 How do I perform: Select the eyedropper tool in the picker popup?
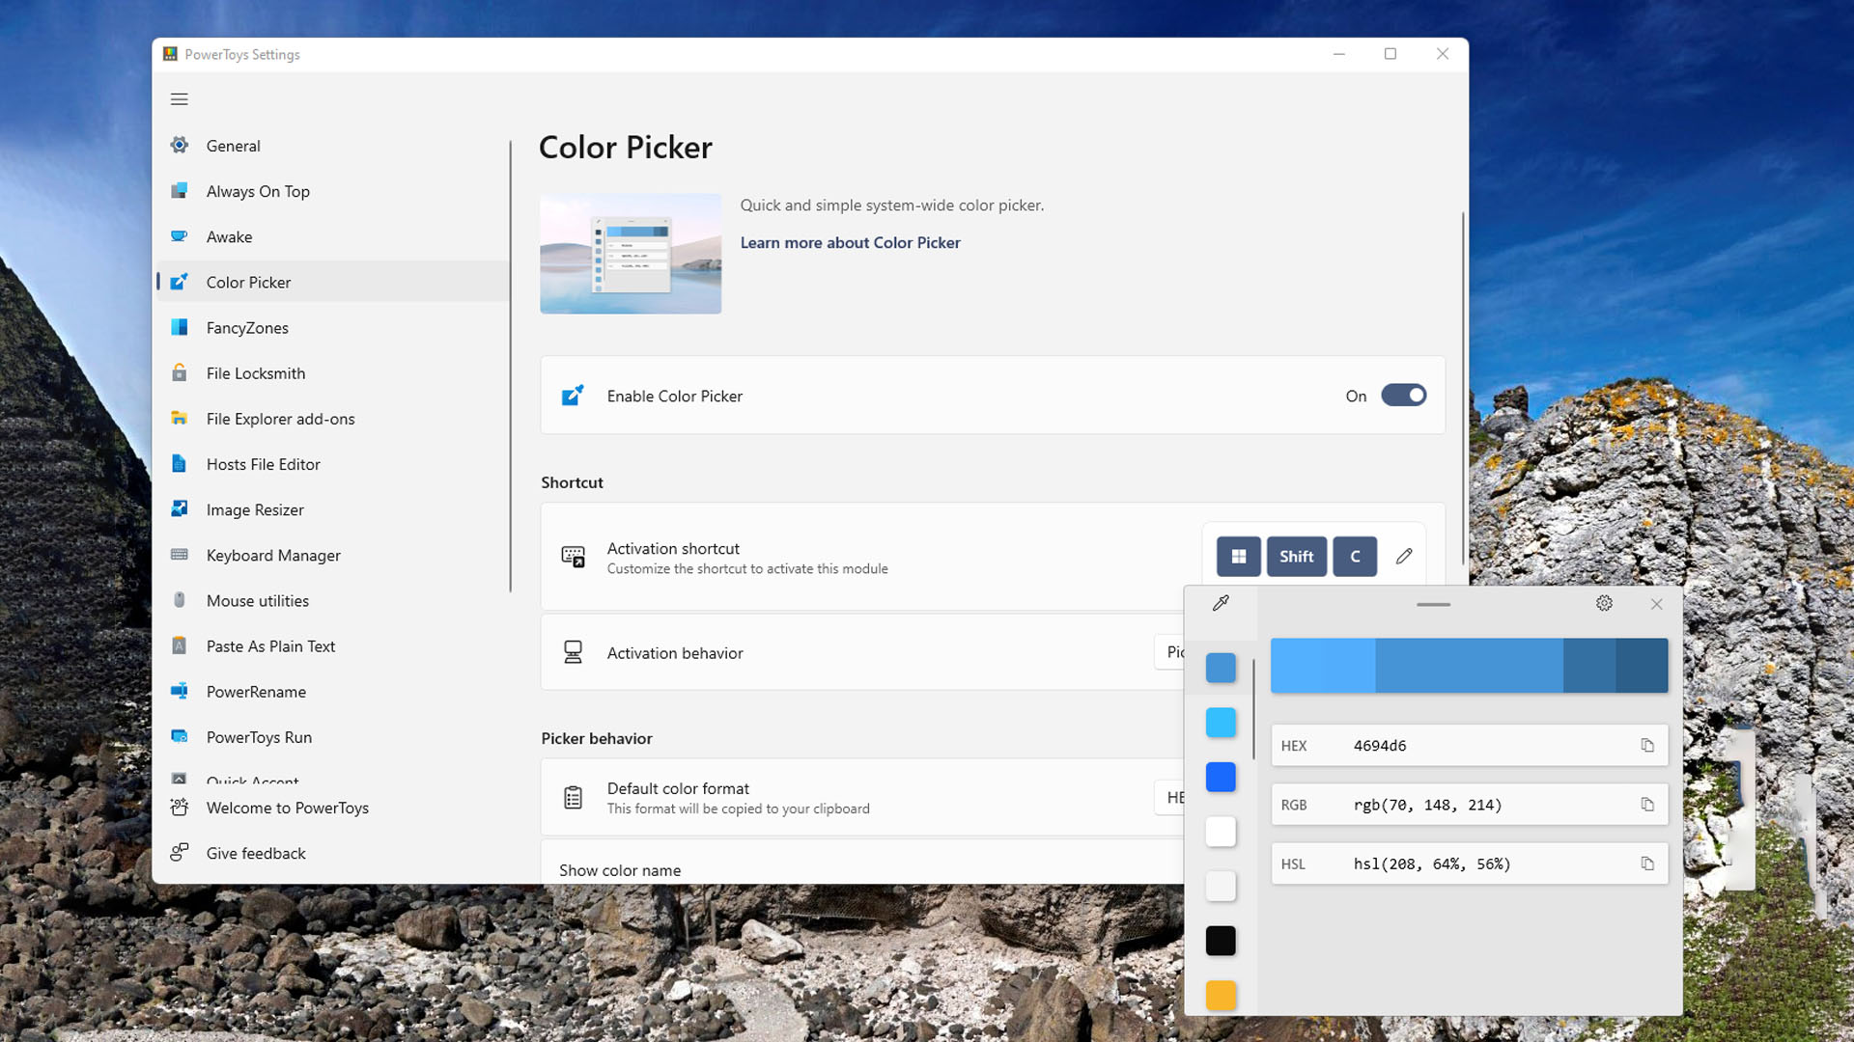(1220, 604)
